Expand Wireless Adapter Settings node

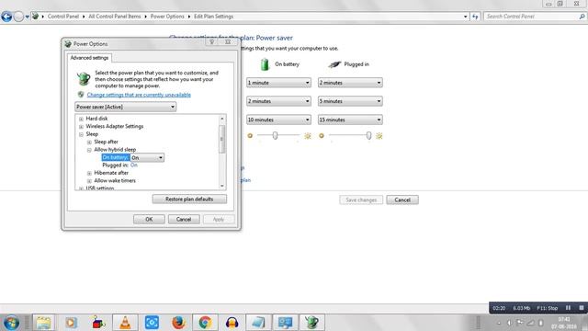pos(81,127)
